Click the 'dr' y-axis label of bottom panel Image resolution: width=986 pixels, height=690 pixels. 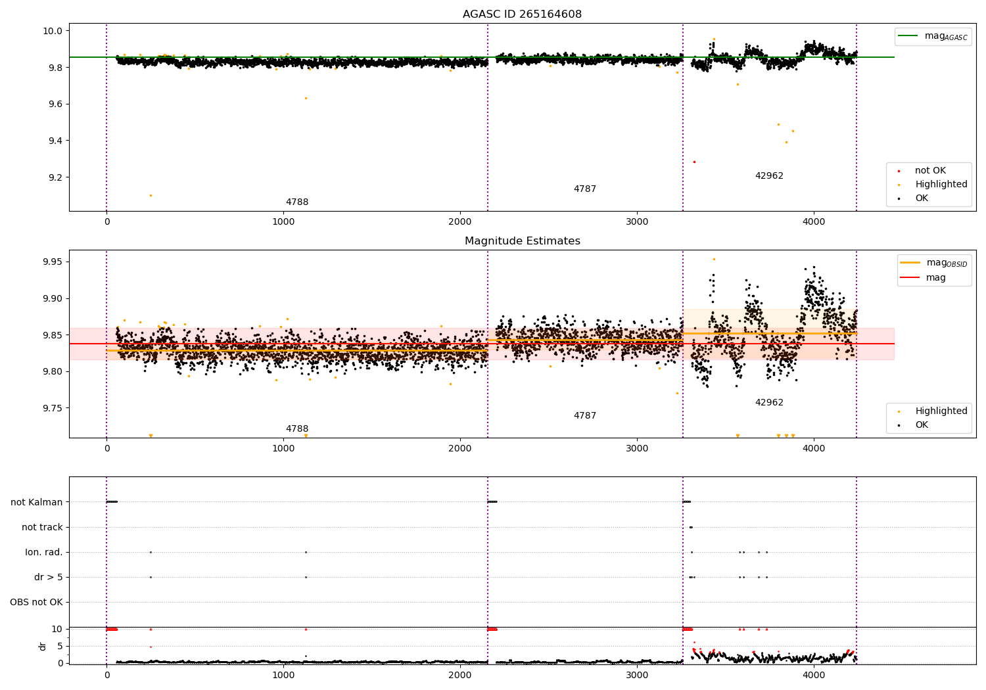click(43, 647)
